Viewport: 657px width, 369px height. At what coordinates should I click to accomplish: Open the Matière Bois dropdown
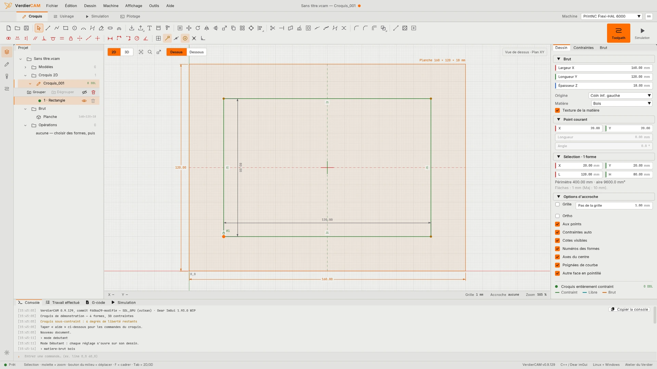(622, 104)
